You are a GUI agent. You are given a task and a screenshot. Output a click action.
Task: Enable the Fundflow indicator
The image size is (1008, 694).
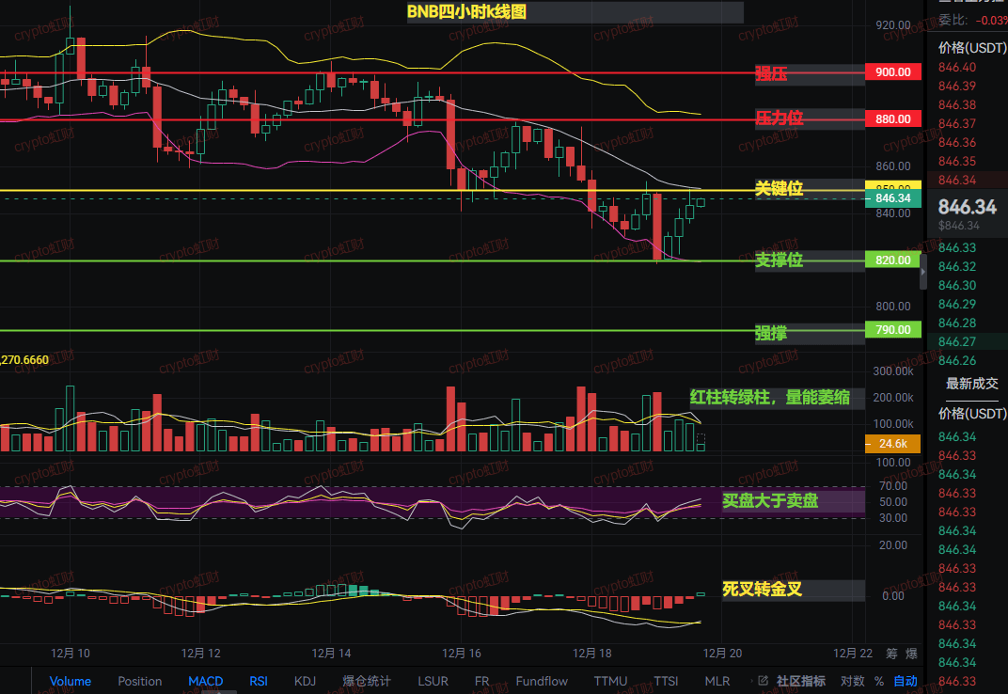542,681
